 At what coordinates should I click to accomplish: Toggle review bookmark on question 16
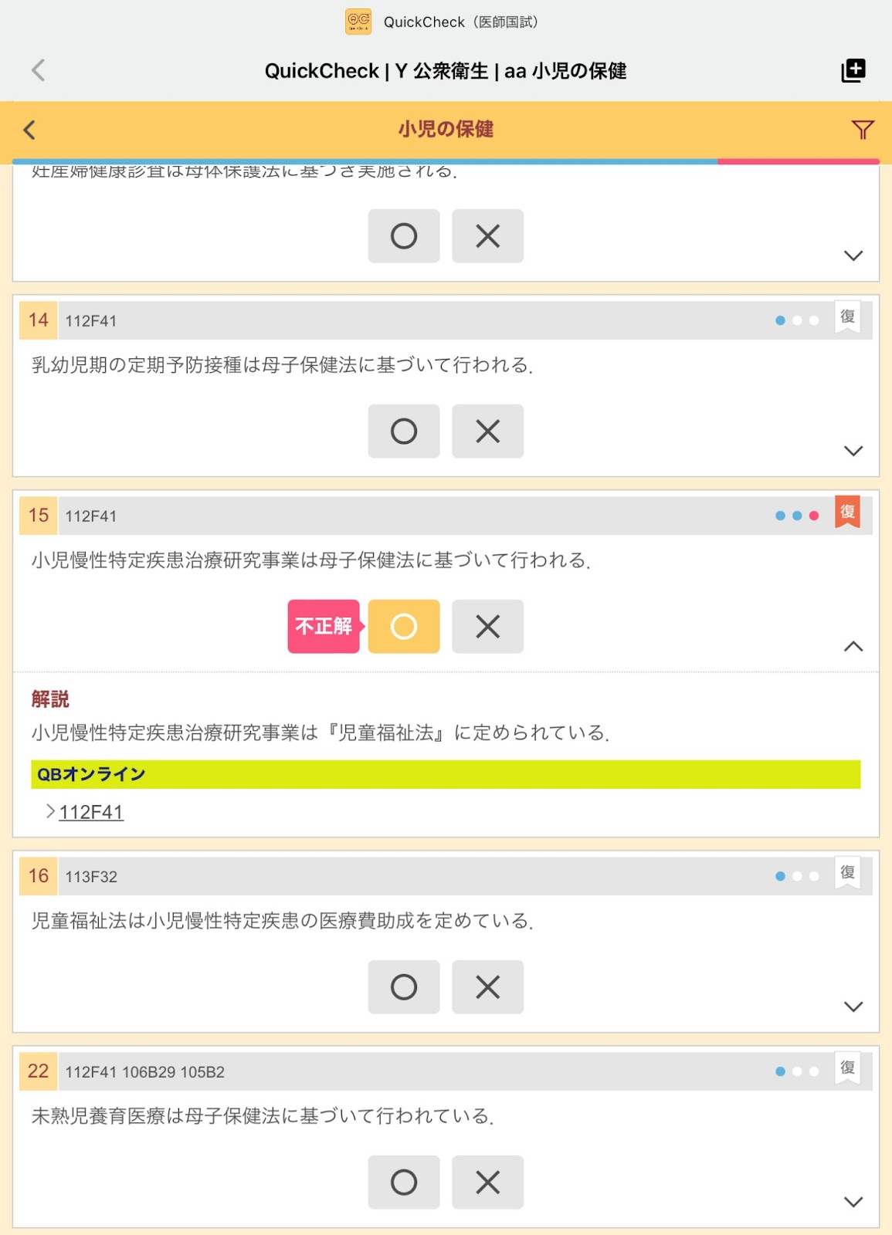pyautogui.click(x=847, y=873)
